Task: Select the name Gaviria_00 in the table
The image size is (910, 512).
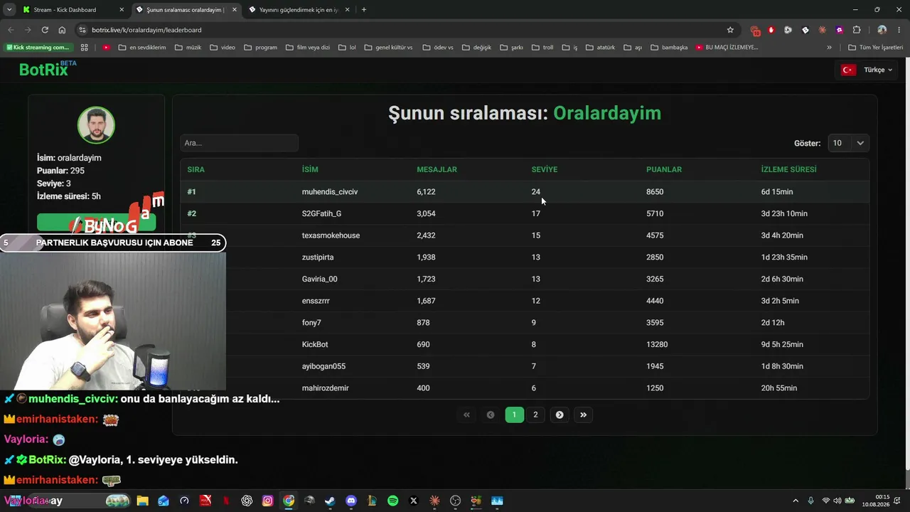Action: tap(320, 279)
